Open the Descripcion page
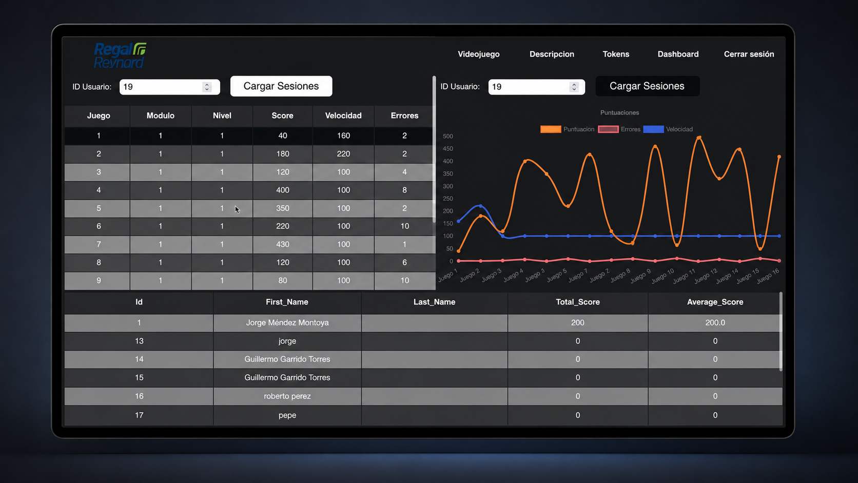The height and width of the screenshot is (483, 858). (x=552, y=54)
